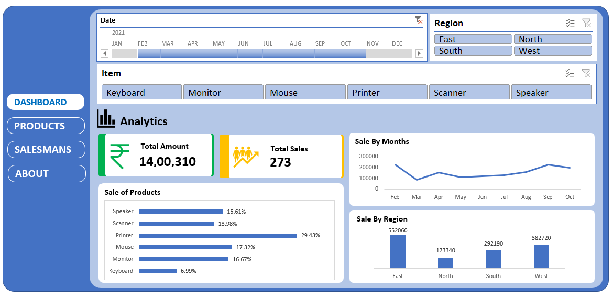Clear the Date timeline filter icon
This screenshot has width=613, height=299.
(418, 20)
